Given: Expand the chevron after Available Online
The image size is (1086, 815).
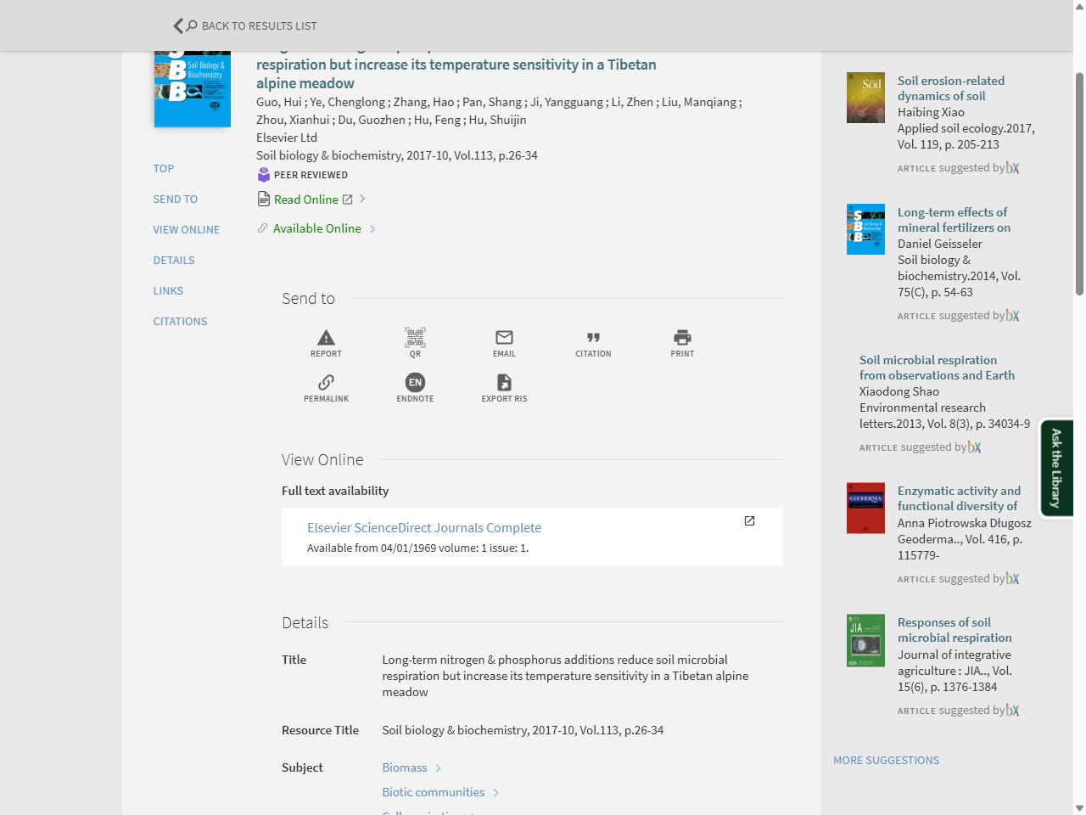Looking at the screenshot, I should pyautogui.click(x=372, y=228).
